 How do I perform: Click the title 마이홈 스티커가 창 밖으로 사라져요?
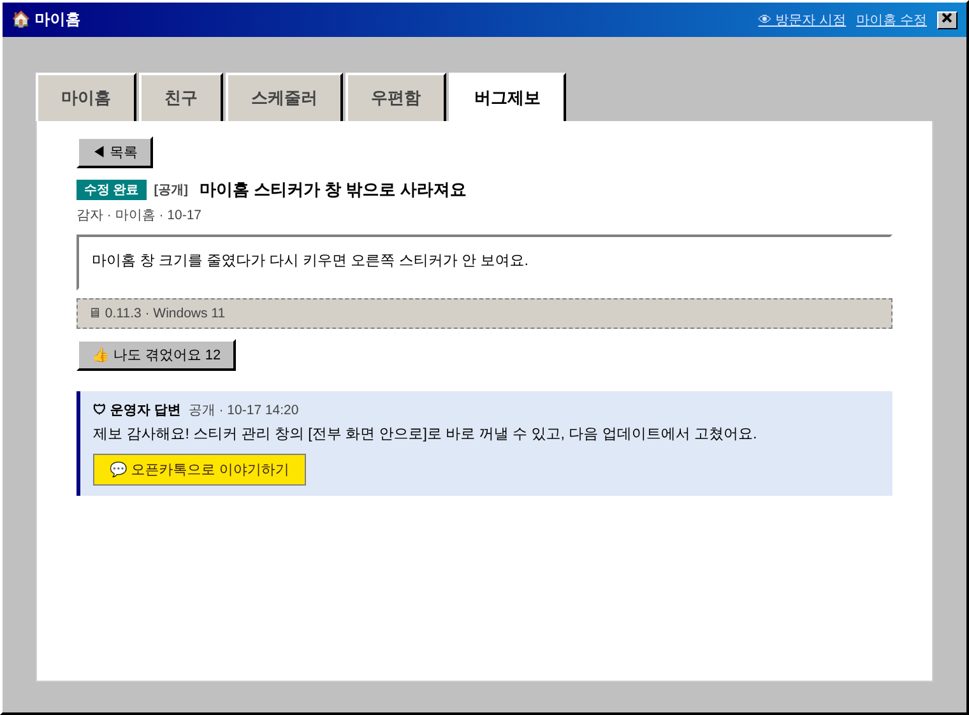coord(332,190)
